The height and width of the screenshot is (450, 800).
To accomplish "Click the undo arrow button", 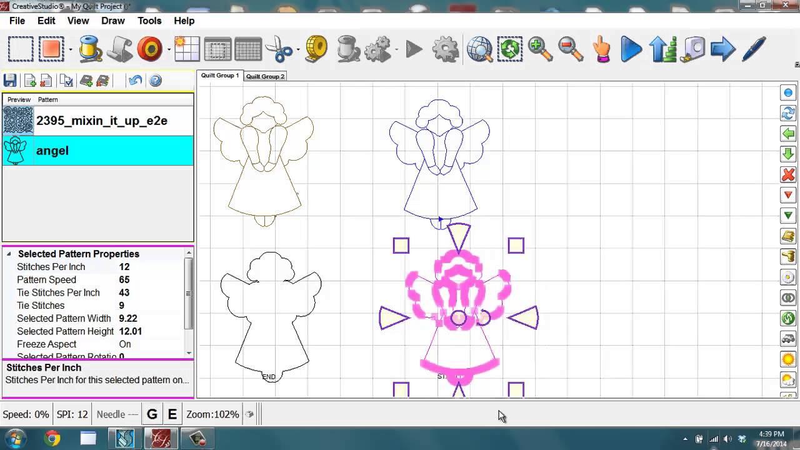I will coord(135,81).
